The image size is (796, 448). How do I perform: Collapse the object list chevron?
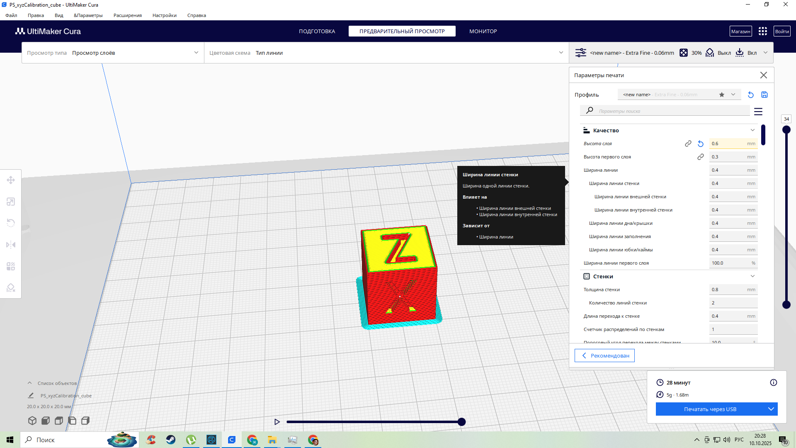(x=29, y=383)
